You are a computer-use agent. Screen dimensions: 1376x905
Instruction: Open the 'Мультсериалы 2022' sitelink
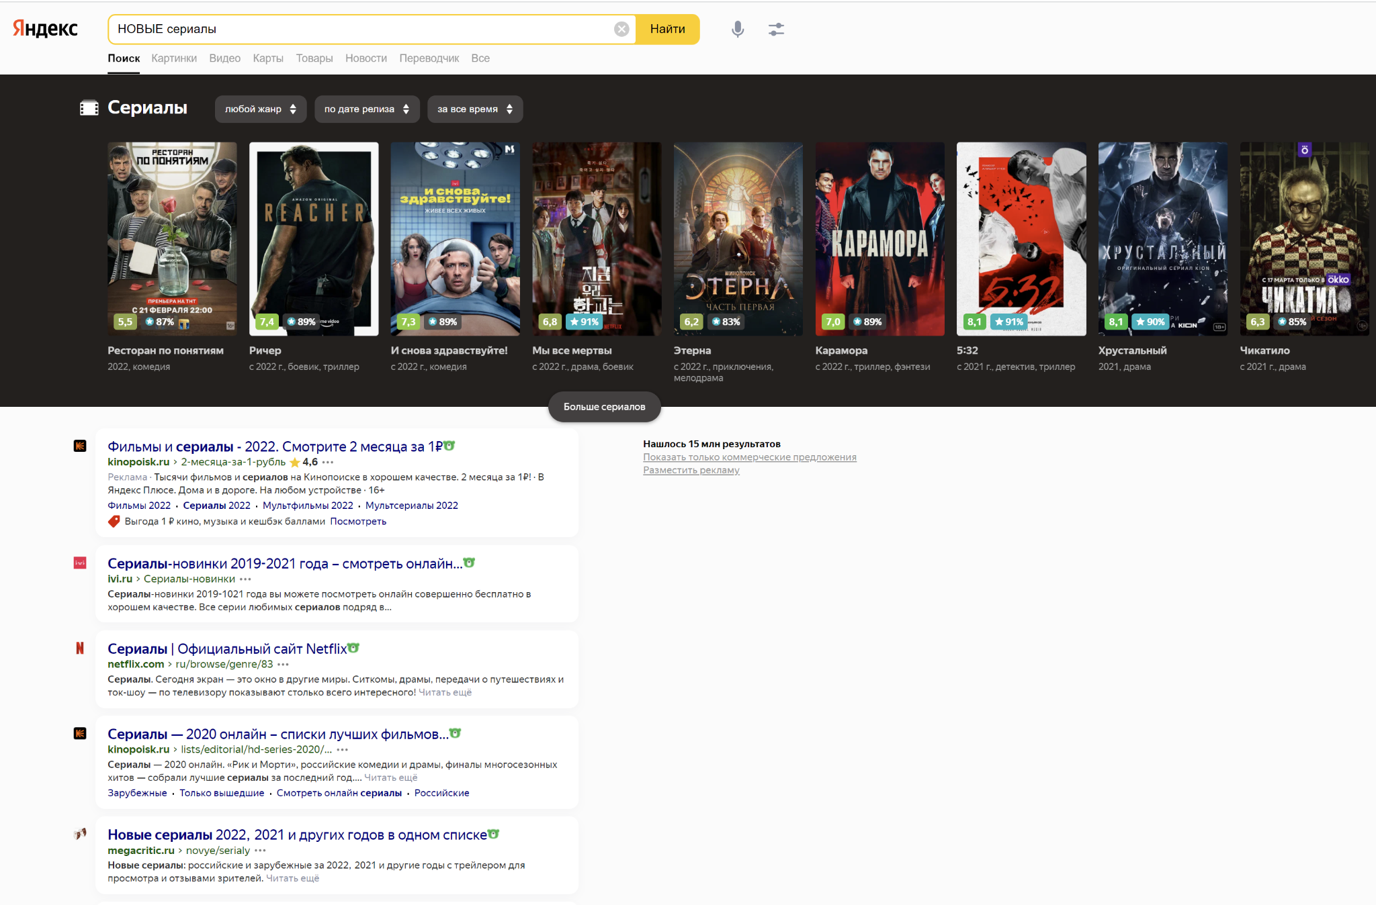pos(412,506)
